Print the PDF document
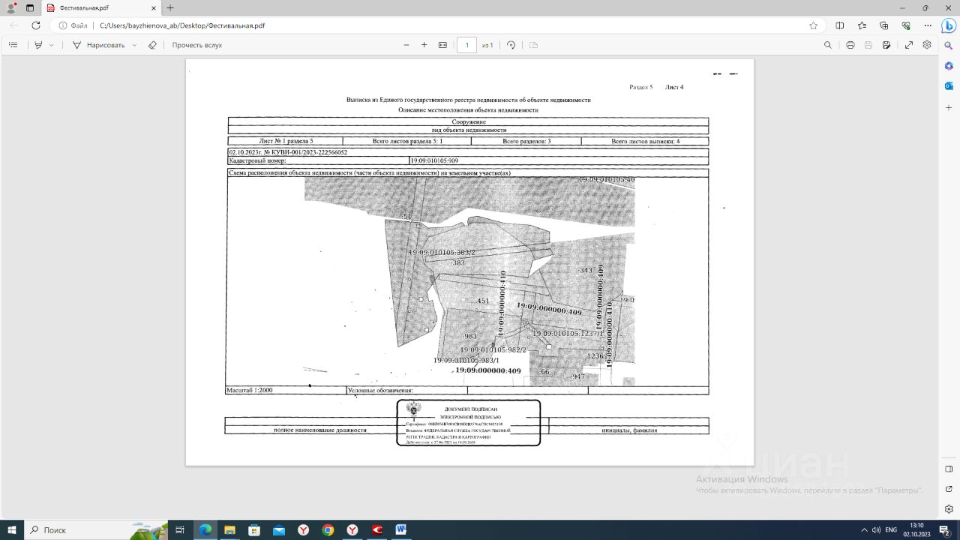This screenshot has height=540, width=960. tap(850, 45)
